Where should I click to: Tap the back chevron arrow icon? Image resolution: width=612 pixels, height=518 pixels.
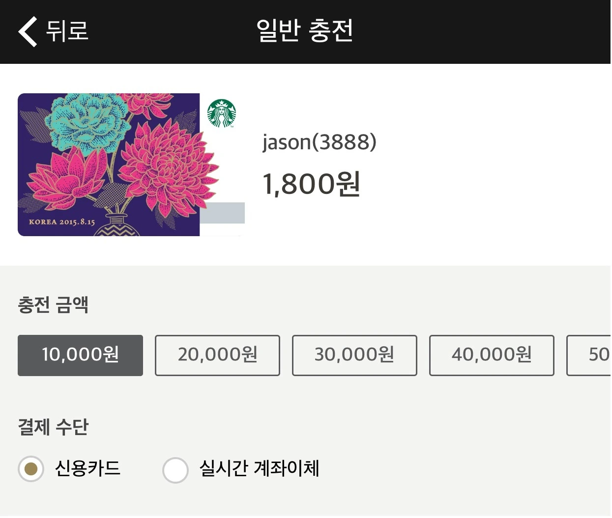(x=28, y=31)
